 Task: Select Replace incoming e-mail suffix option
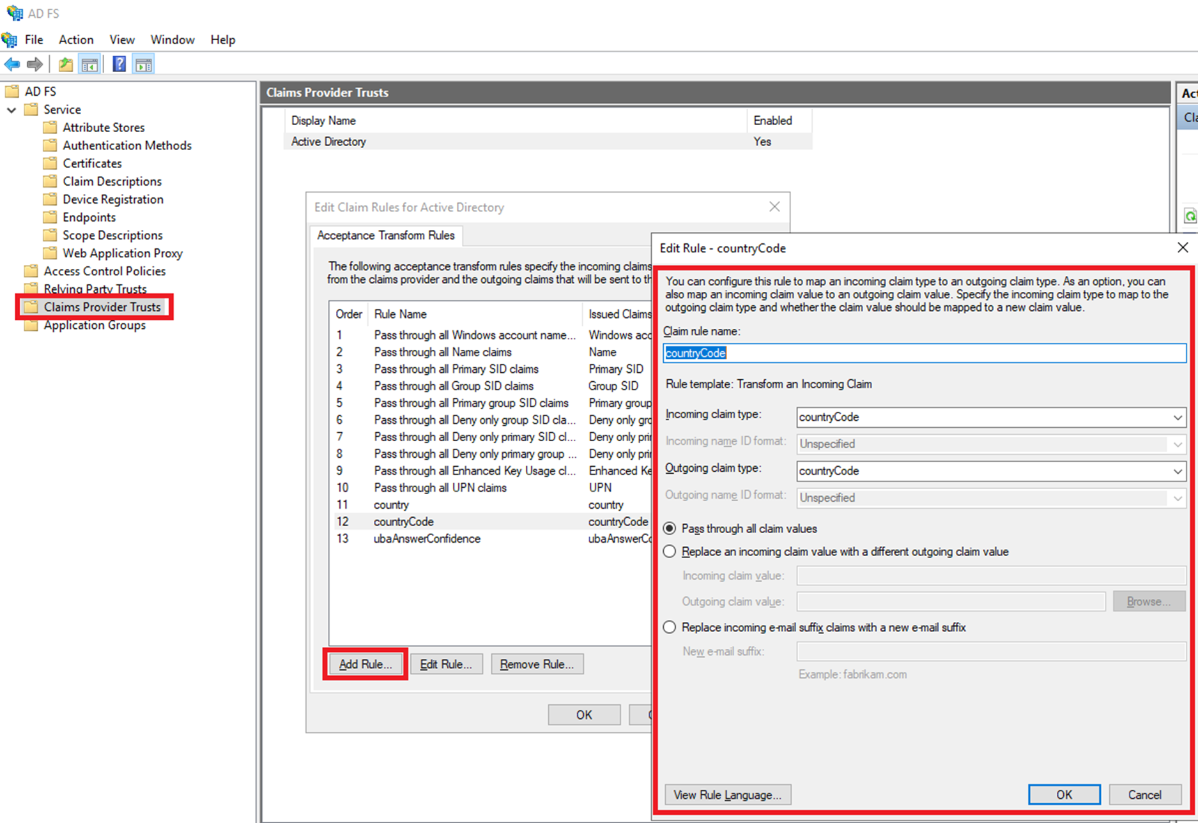(x=670, y=628)
